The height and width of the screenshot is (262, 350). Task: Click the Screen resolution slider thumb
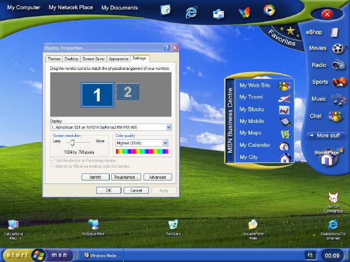(x=72, y=143)
